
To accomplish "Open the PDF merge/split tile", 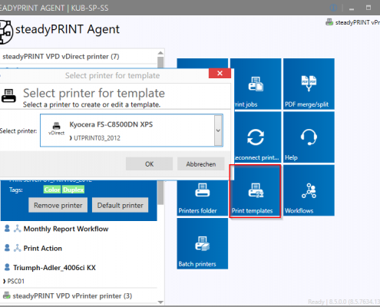I will point(309,84).
